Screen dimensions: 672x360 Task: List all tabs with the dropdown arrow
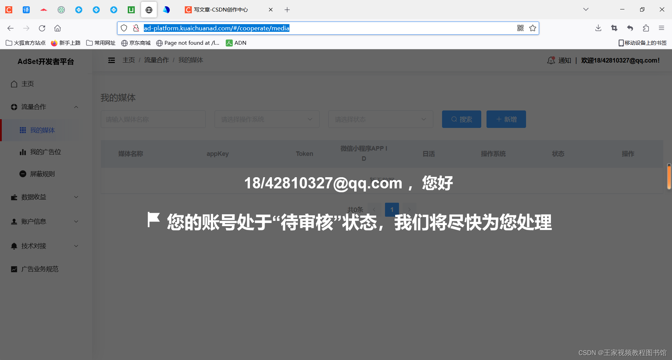(586, 9)
